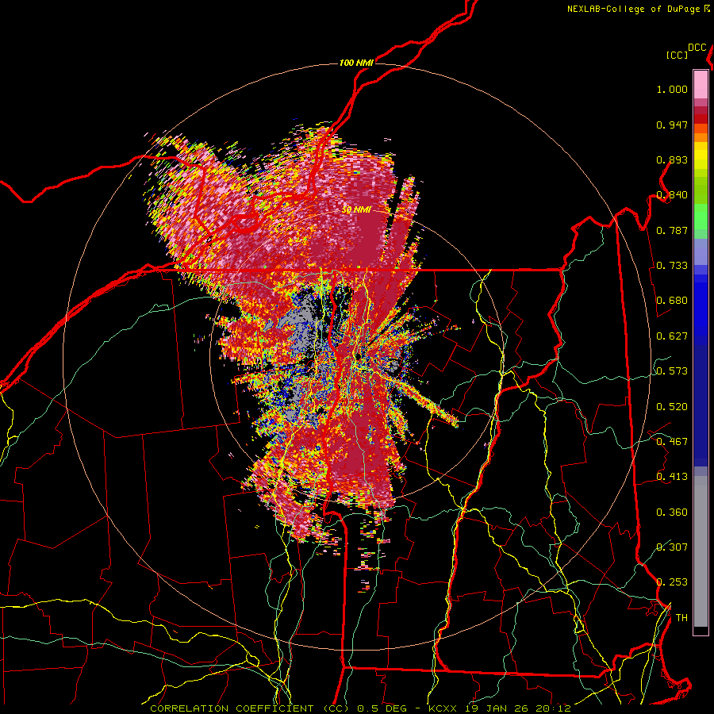
Task: Select the 0.360 scale value
Action: click(x=672, y=512)
